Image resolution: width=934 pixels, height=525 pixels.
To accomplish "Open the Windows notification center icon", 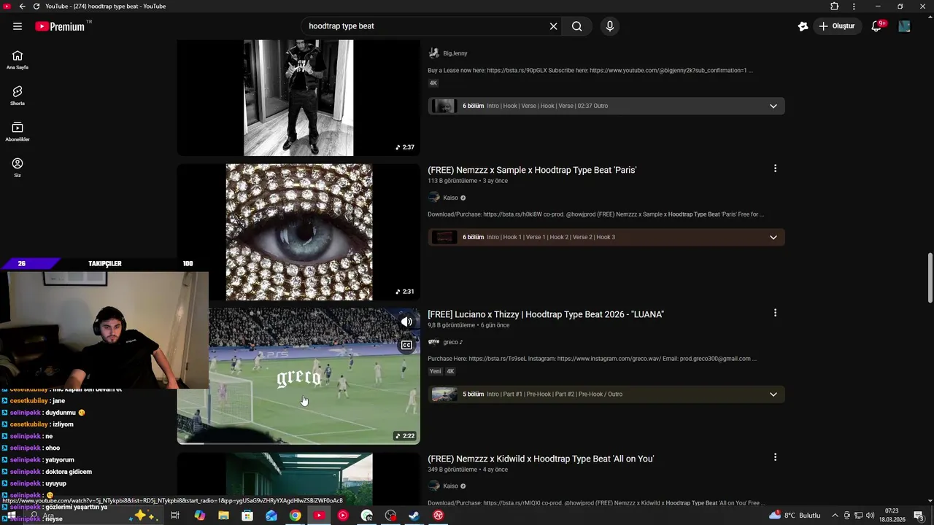I will pyautogui.click(x=919, y=516).
